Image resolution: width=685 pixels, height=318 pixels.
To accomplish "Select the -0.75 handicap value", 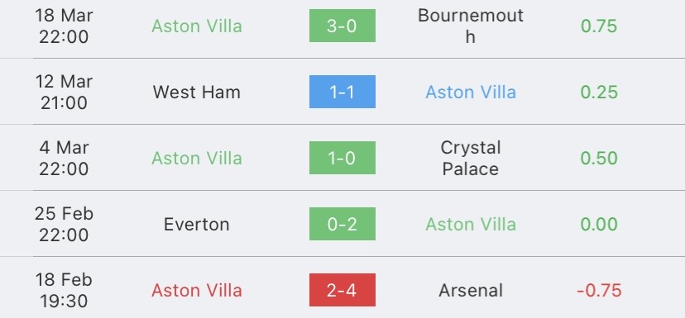I will [599, 291].
